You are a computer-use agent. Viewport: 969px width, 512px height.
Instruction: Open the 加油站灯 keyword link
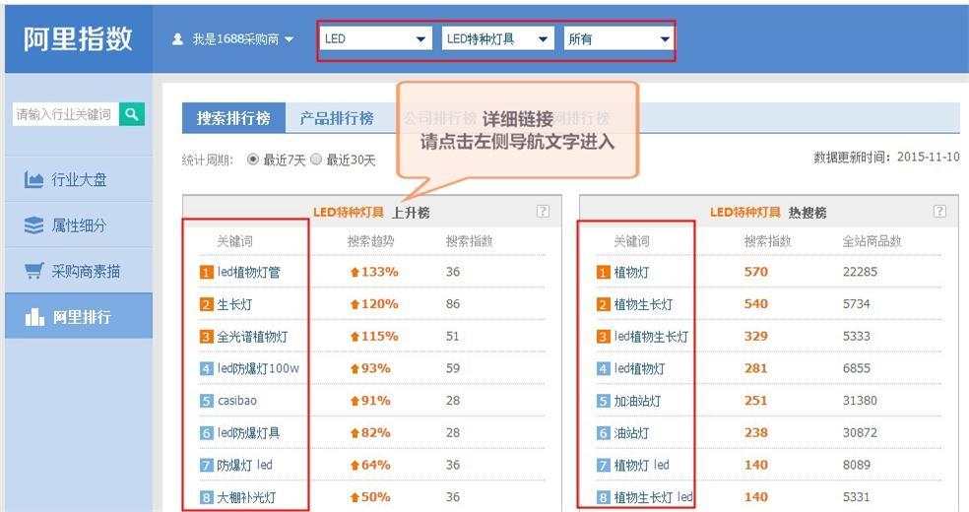(x=637, y=401)
